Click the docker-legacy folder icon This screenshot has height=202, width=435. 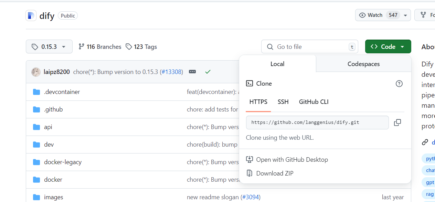pos(36,162)
